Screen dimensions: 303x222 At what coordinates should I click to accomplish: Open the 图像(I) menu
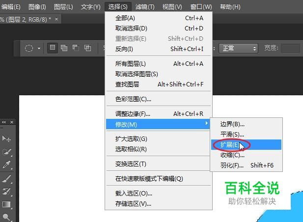(37, 7)
